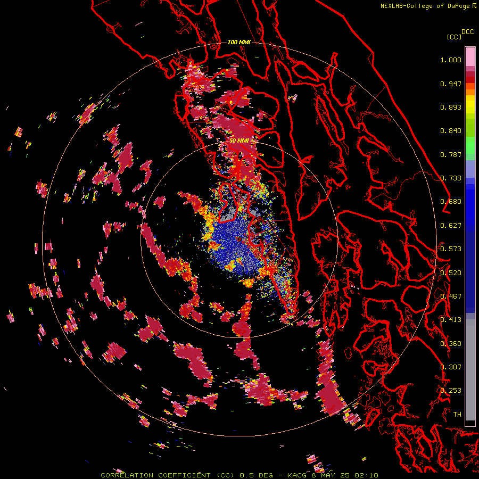
Task: Click the [CC] legend header
Action: [454, 37]
